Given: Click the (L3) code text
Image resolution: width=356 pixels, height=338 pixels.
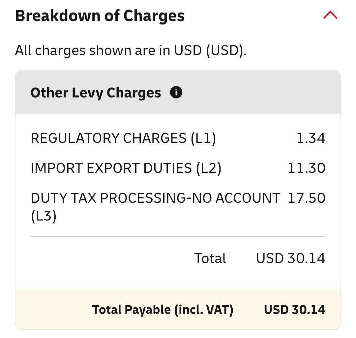Looking at the screenshot, I should pyautogui.click(x=44, y=217).
